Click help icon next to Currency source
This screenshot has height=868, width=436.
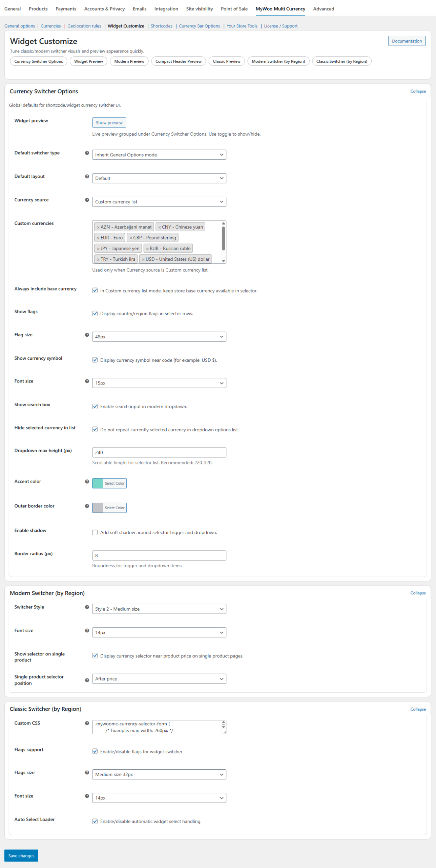click(87, 200)
